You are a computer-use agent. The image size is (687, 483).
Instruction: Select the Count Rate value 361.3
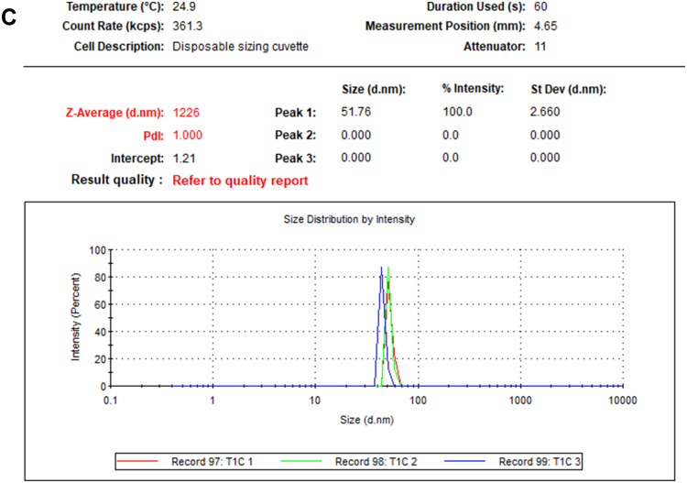click(x=187, y=26)
